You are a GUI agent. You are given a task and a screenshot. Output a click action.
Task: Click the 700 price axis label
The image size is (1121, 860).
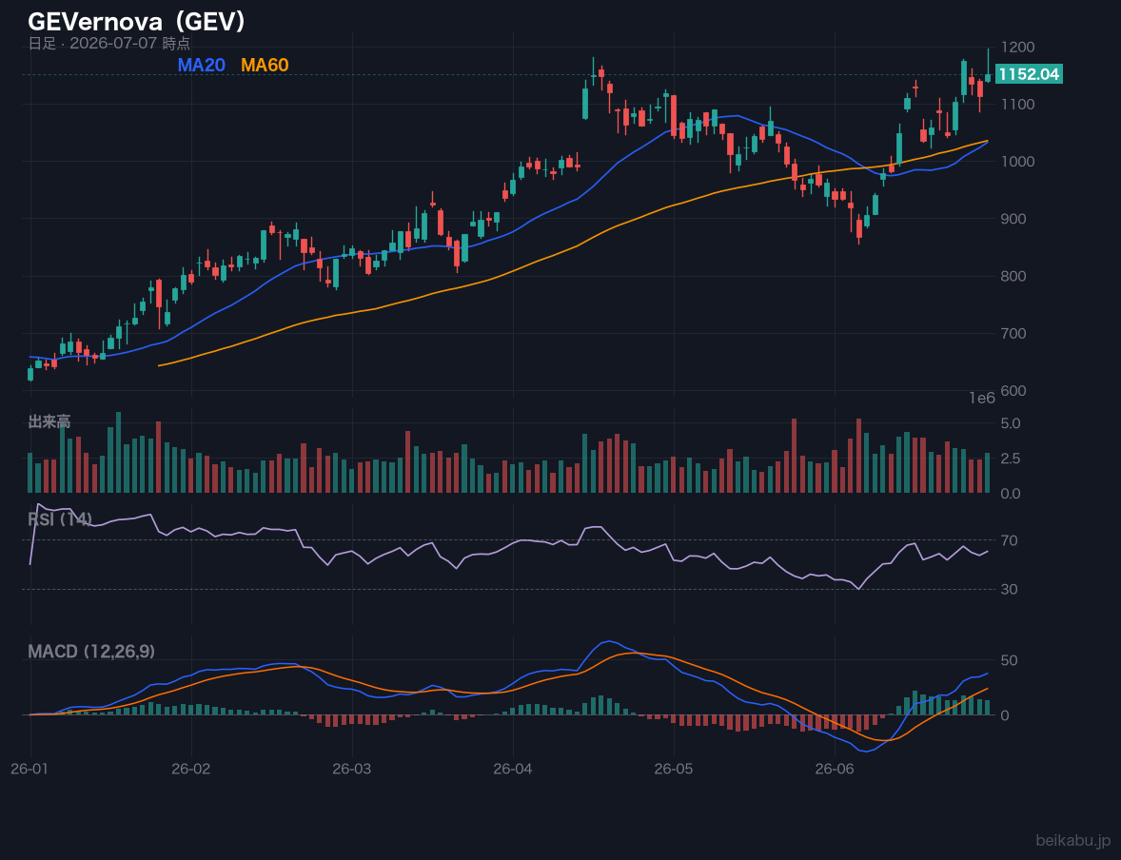[x=1013, y=333]
